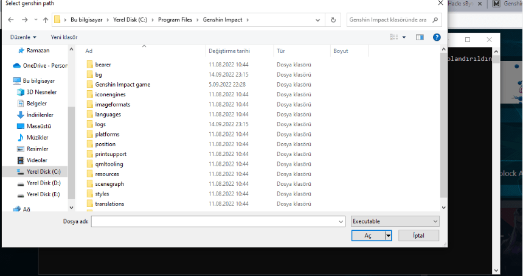
Task: Open İndirilenler in sidebar
Action: pyautogui.click(x=35, y=115)
